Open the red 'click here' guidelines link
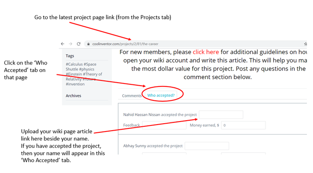Screen dimensions: 313x173 [206, 52]
